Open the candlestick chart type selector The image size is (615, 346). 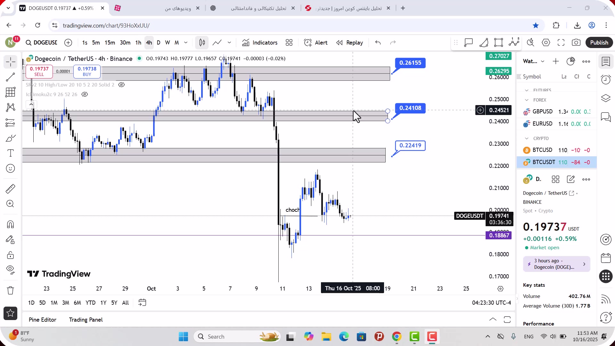202,43
